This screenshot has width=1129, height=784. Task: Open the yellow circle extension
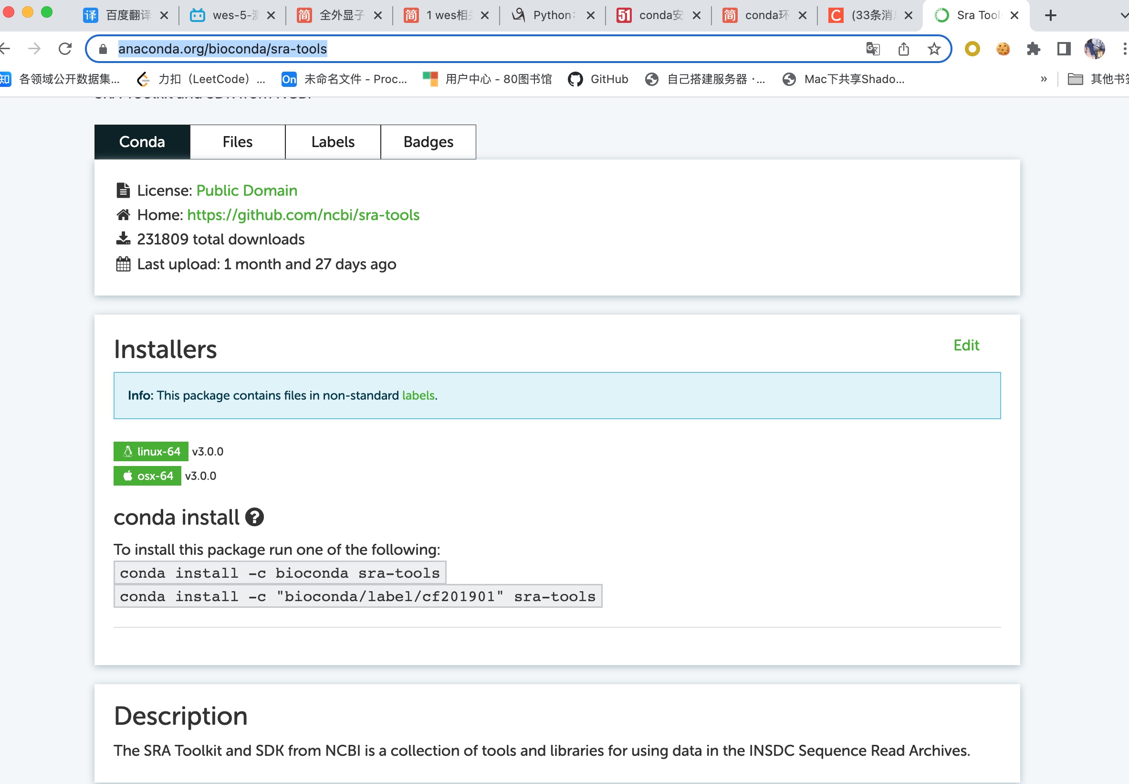click(972, 49)
